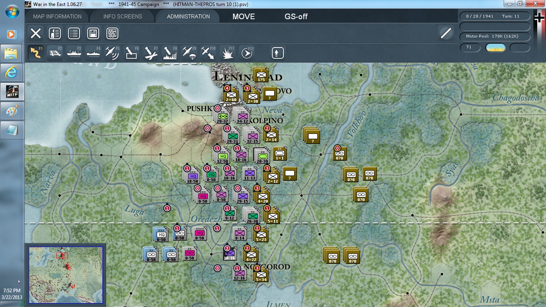This screenshot has width=546, height=307.
Task: Click the diagonal slash round button
Action: [446, 33]
